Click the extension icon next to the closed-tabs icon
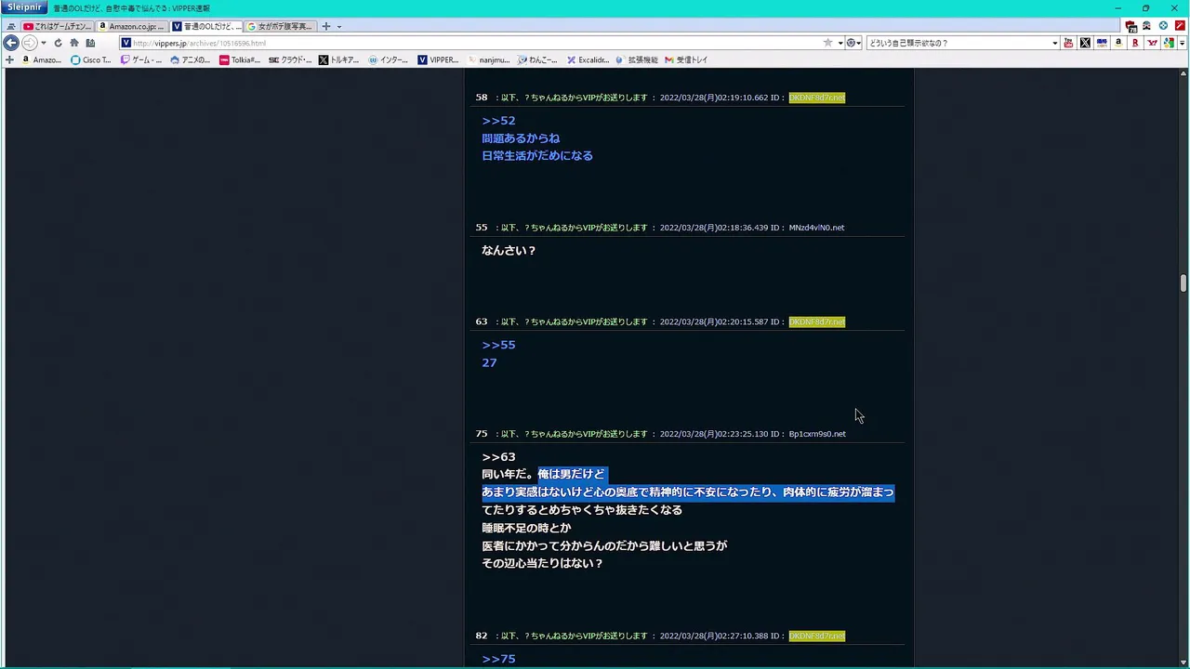This screenshot has width=1190, height=669. [1146, 26]
